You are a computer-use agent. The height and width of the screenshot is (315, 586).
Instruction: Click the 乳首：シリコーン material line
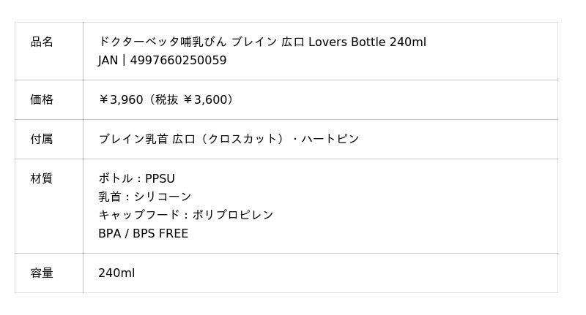click(145, 197)
